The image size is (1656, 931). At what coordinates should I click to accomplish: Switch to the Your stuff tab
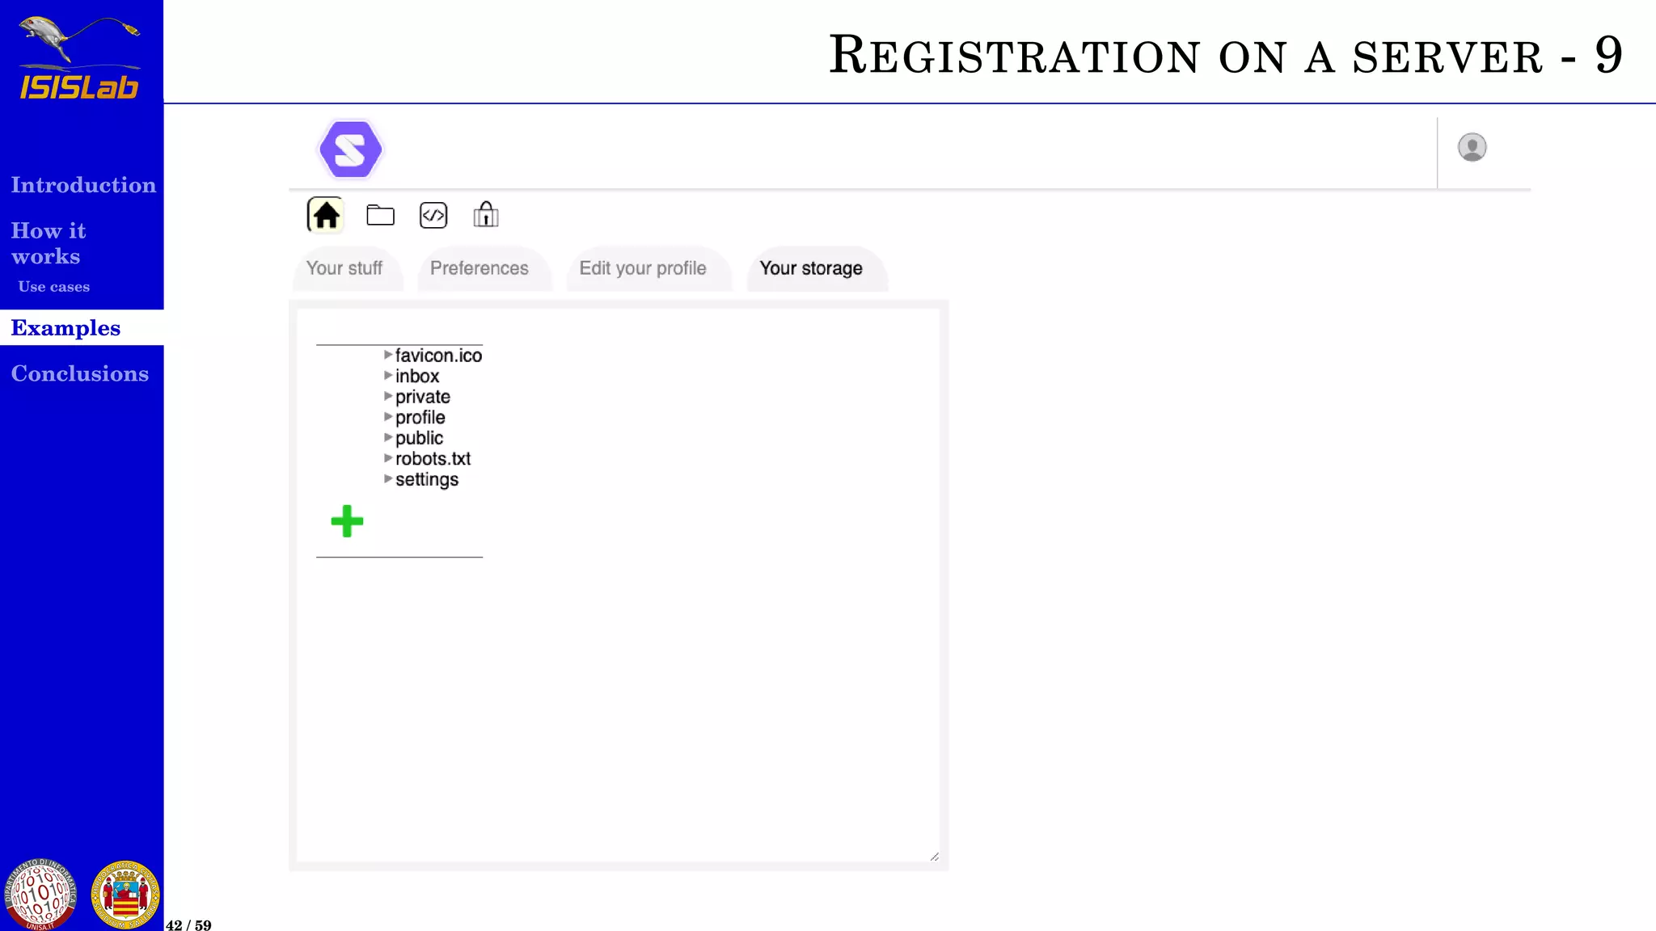(x=344, y=268)
